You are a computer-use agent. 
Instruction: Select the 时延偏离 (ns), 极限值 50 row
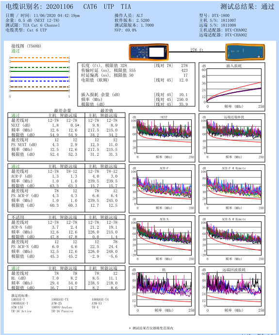[134, 75]
